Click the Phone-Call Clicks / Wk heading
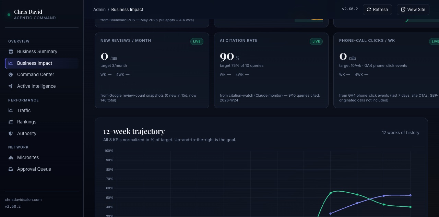 (x=367, y=40)
